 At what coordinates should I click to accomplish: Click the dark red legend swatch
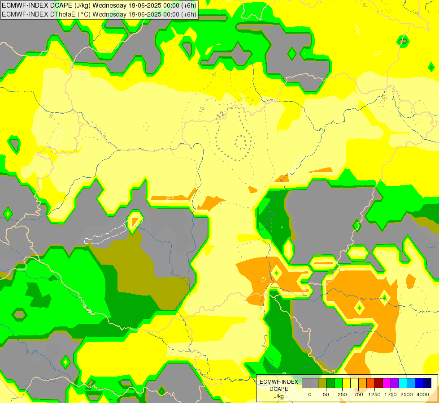(379, 383)
